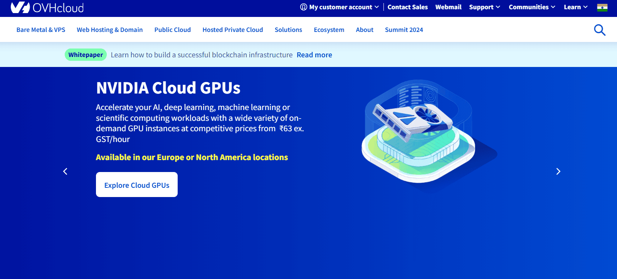Viewport: 617px width, 279px height.
Task: Expand the Communities dropdown
Action: 532,7
